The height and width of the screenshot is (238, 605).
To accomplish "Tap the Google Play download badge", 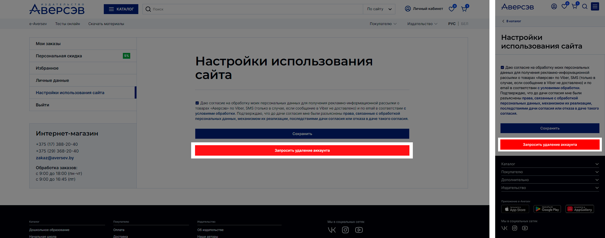I will [547, 209].
